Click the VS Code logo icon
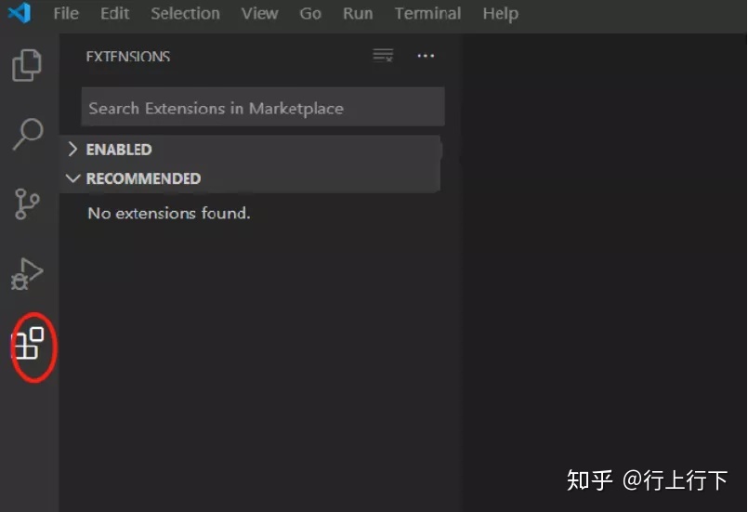Viewport: 748px width, 512px height. pyautogui.click(x=20, y=13)
